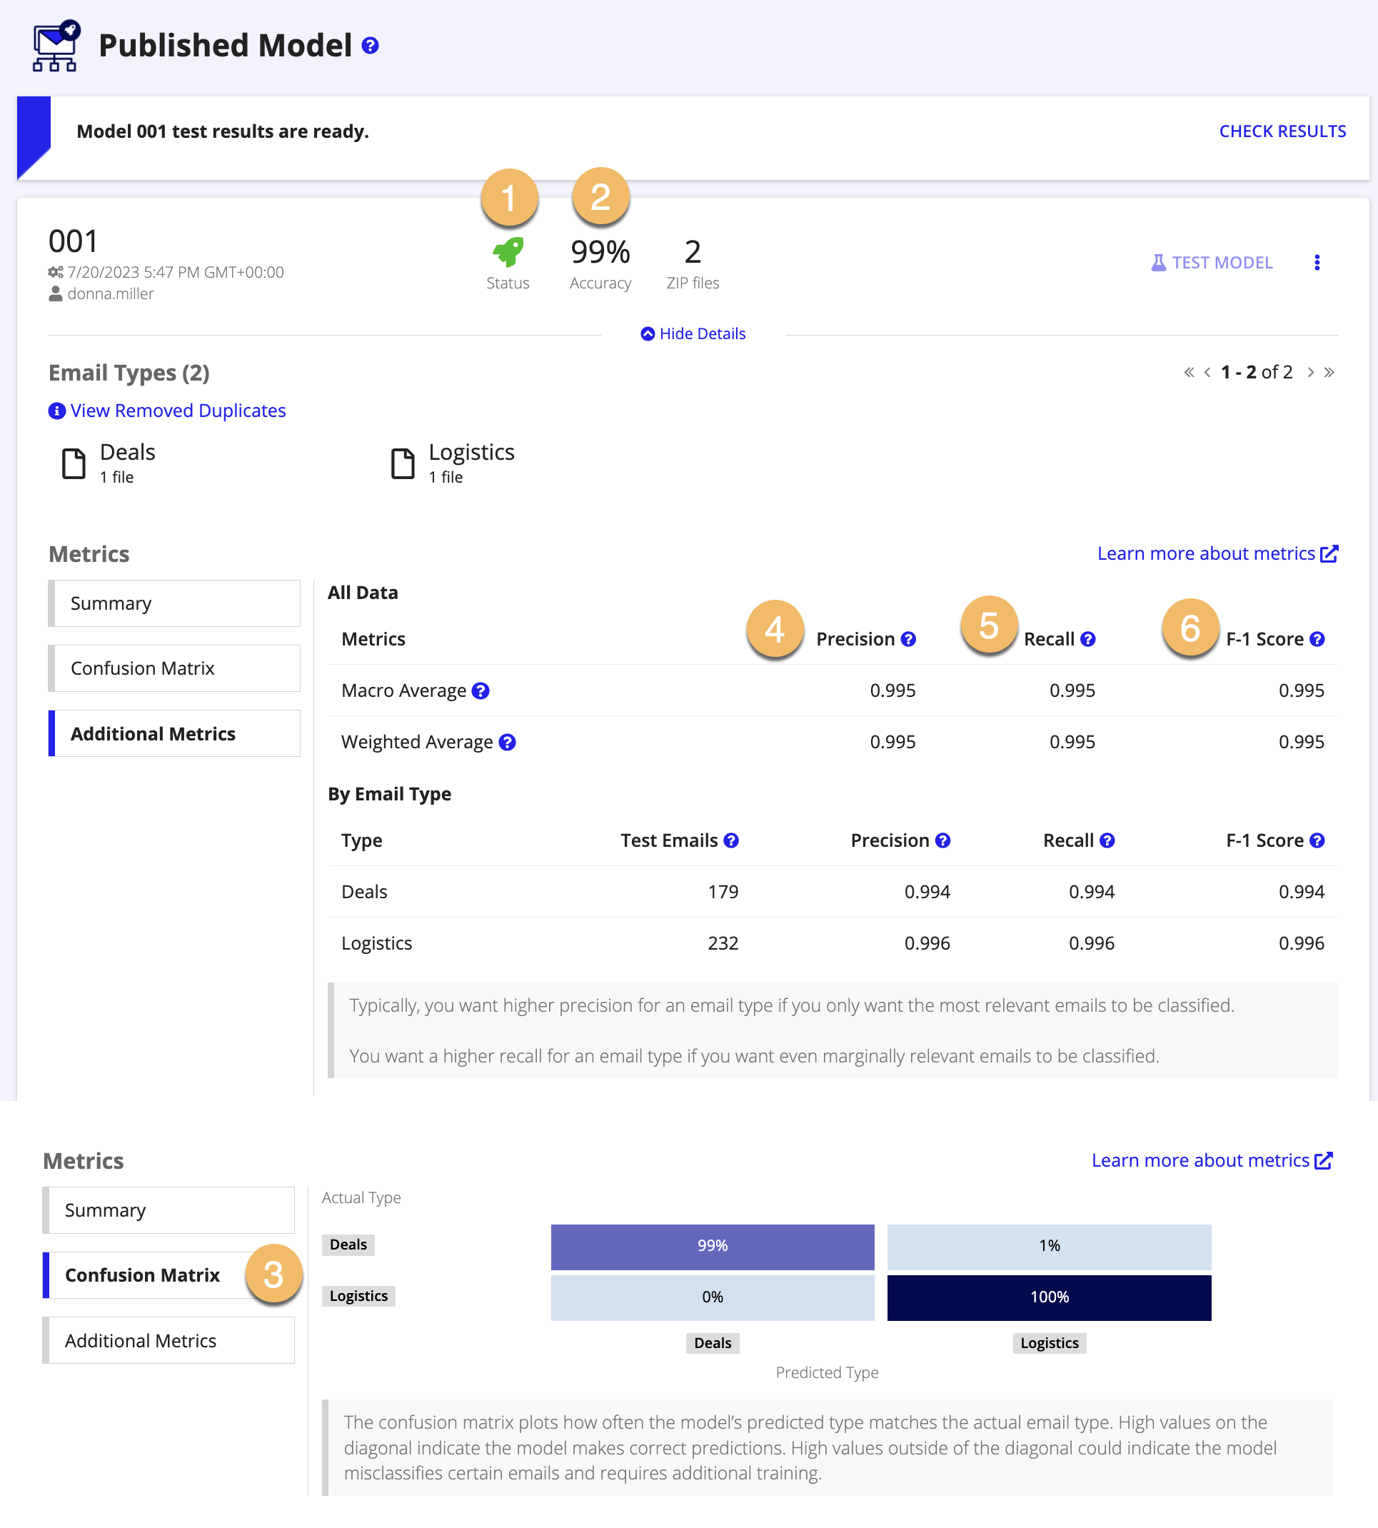1378x1528 pixels.
Task: Click the Logistics file document icon
Action: [403, 463]
